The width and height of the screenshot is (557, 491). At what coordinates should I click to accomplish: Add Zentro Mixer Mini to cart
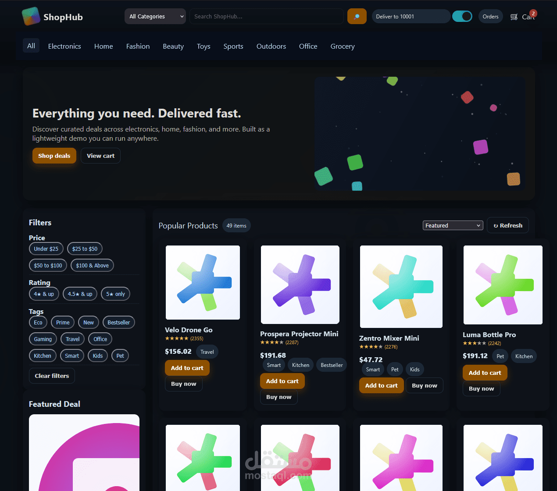click(x=382, y=385)
